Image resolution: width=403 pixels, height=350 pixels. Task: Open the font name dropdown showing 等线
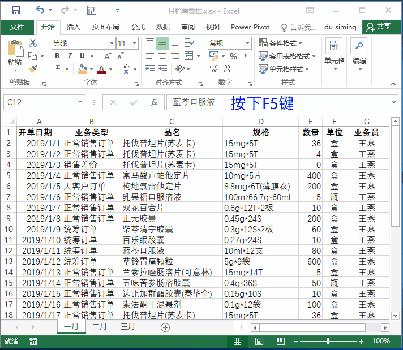pyautogui.click(x=112, y=43)
